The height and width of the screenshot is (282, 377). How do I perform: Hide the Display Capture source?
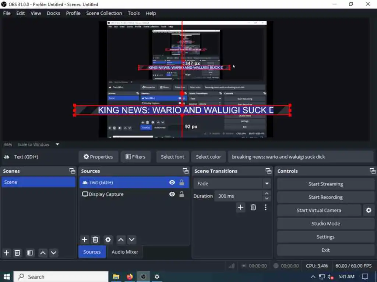172,194
